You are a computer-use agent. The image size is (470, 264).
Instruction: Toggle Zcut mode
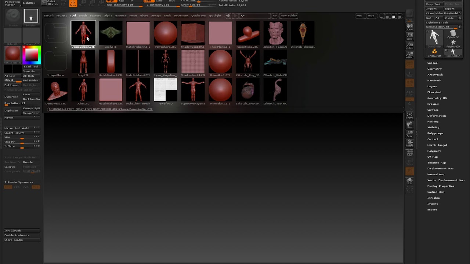pyautogui.click(x=171, y=1)
